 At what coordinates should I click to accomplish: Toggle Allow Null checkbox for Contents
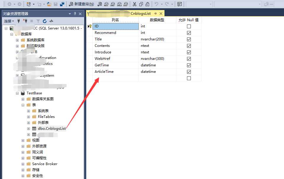click(189, 46)
